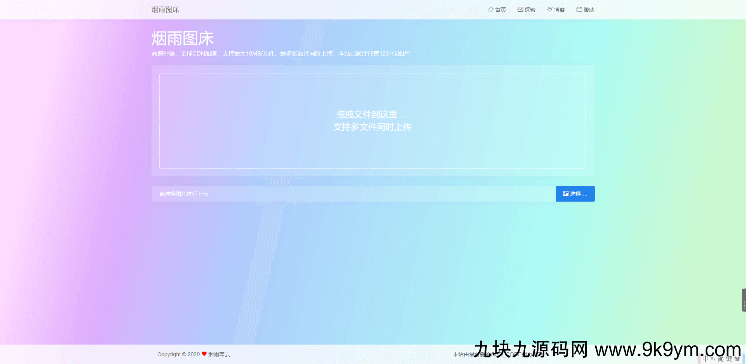Toggle the IME 简 simplified/traditional switch
Screen dimensions: 746x364
[x=721, y=359]
